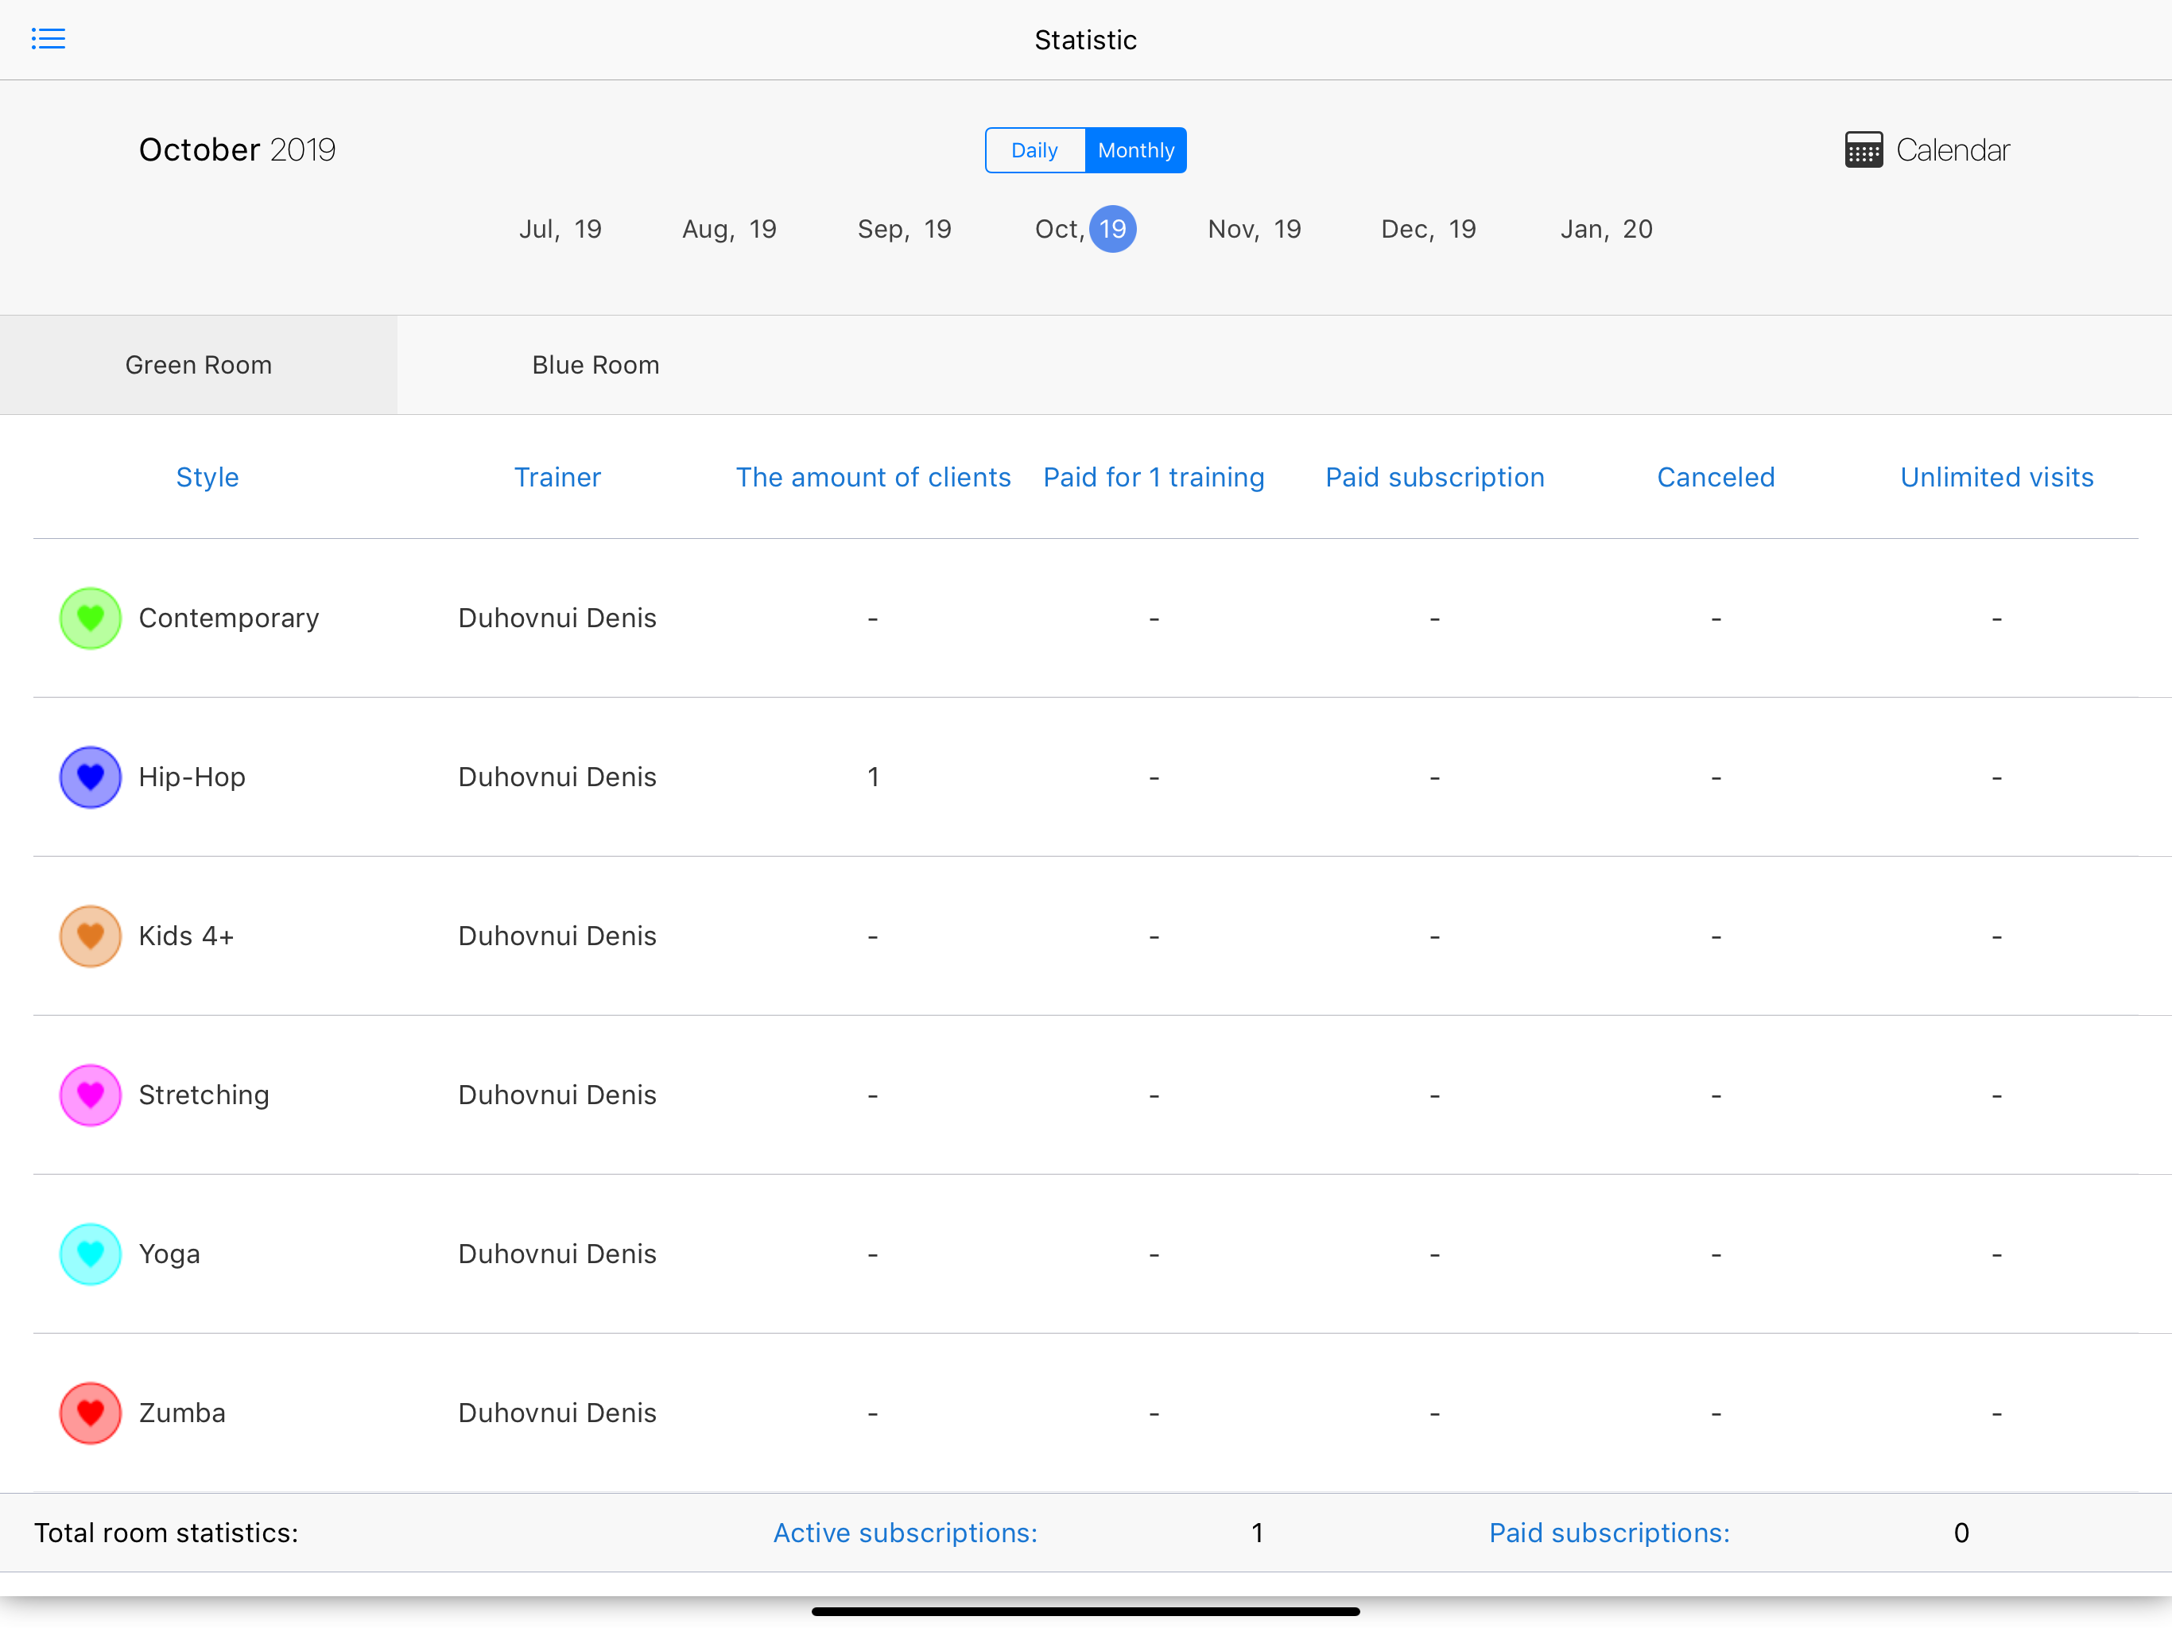Jump to Jul, 19 month
This screenshot has height=1628, width=2172.
click(560, 230)
